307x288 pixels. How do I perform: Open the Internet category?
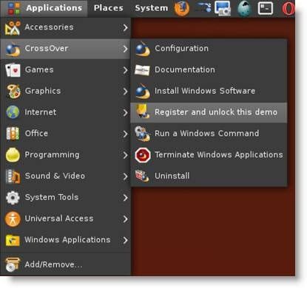coord(65,112)
